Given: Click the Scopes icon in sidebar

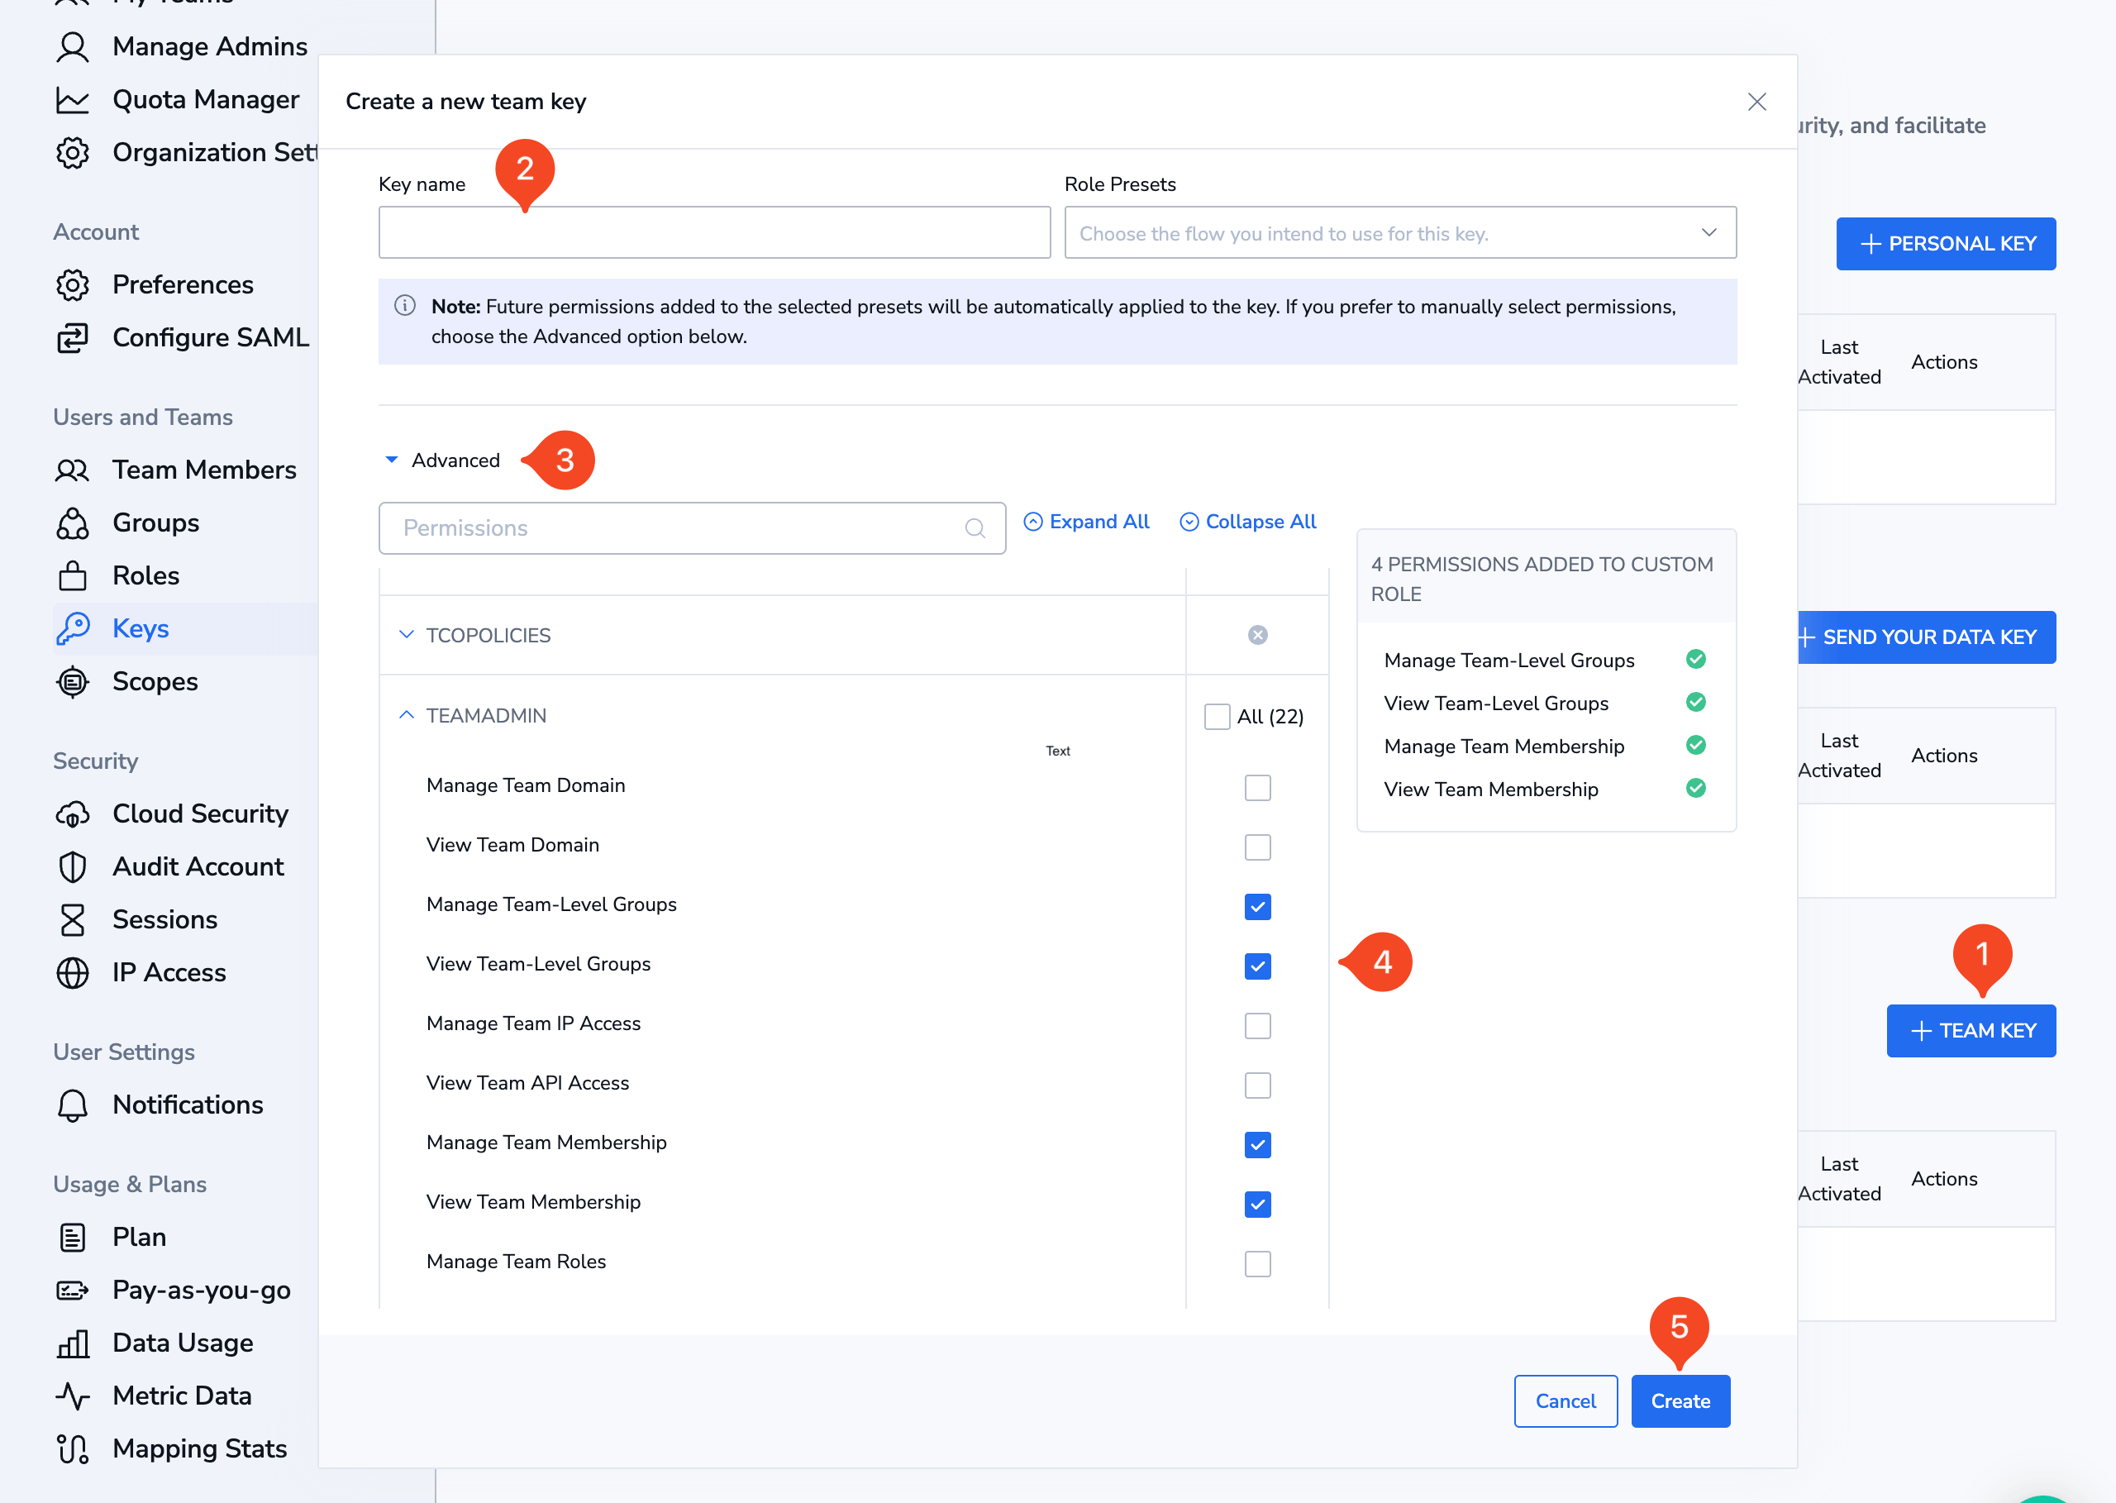Looking at the screenshot, I should click(x=72, y=681).
